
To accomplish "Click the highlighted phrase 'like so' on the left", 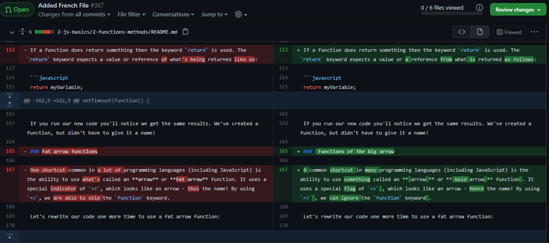I will click(244, 59).
